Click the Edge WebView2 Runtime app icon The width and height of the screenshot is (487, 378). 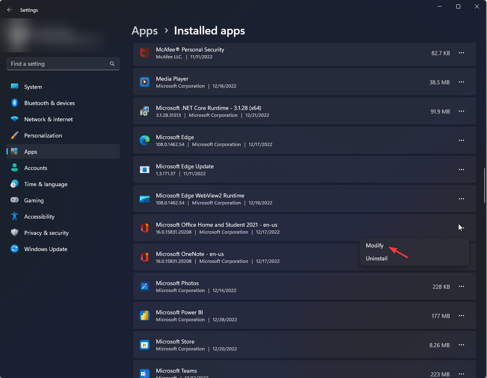coord(145,199)
